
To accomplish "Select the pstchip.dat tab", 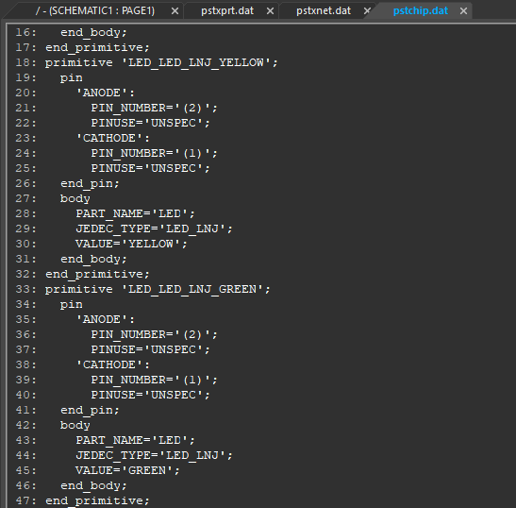I will pyautogui.click(x=420, y=11).
